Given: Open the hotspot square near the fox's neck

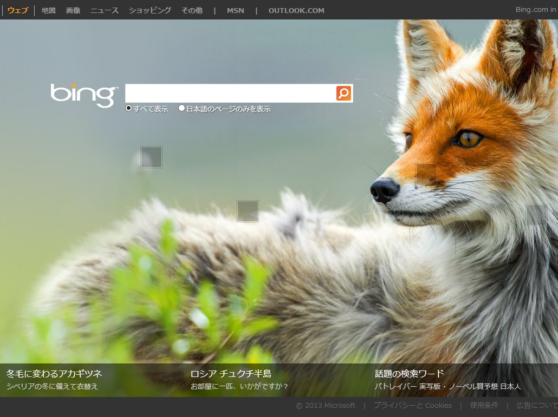Looking at the screenshot, I should tap(536, 215).
